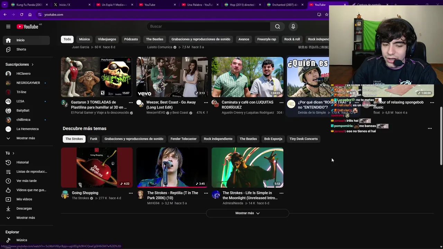Screen dimensions: 443x249
Task: Open options for relaxing spongebob music video
Action: [x=432, y=102]
